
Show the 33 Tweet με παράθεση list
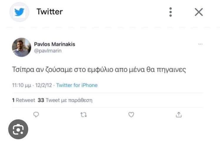click(x=65, y=100)
